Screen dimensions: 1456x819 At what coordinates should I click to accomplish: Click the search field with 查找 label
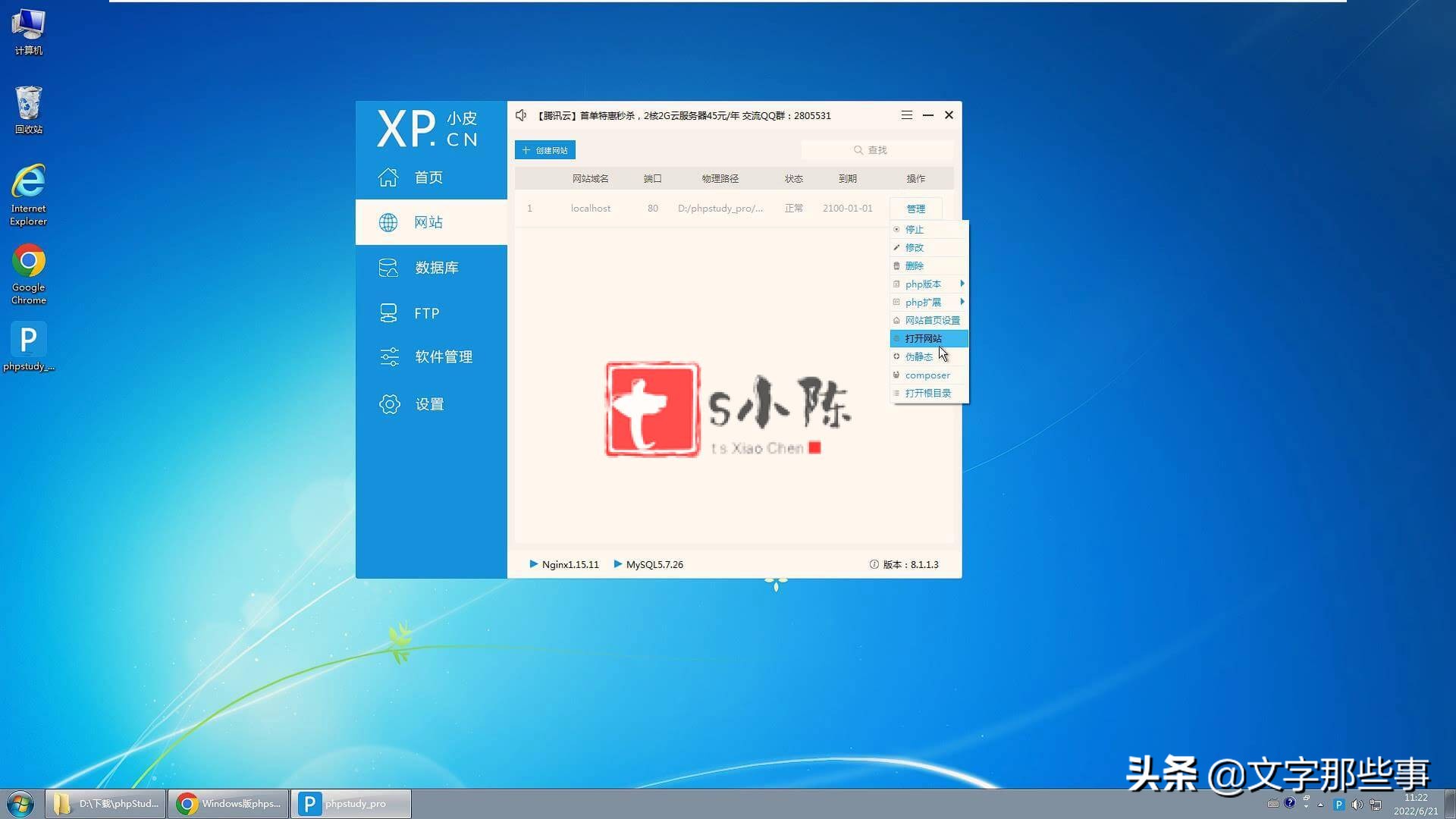pos(877,149)
